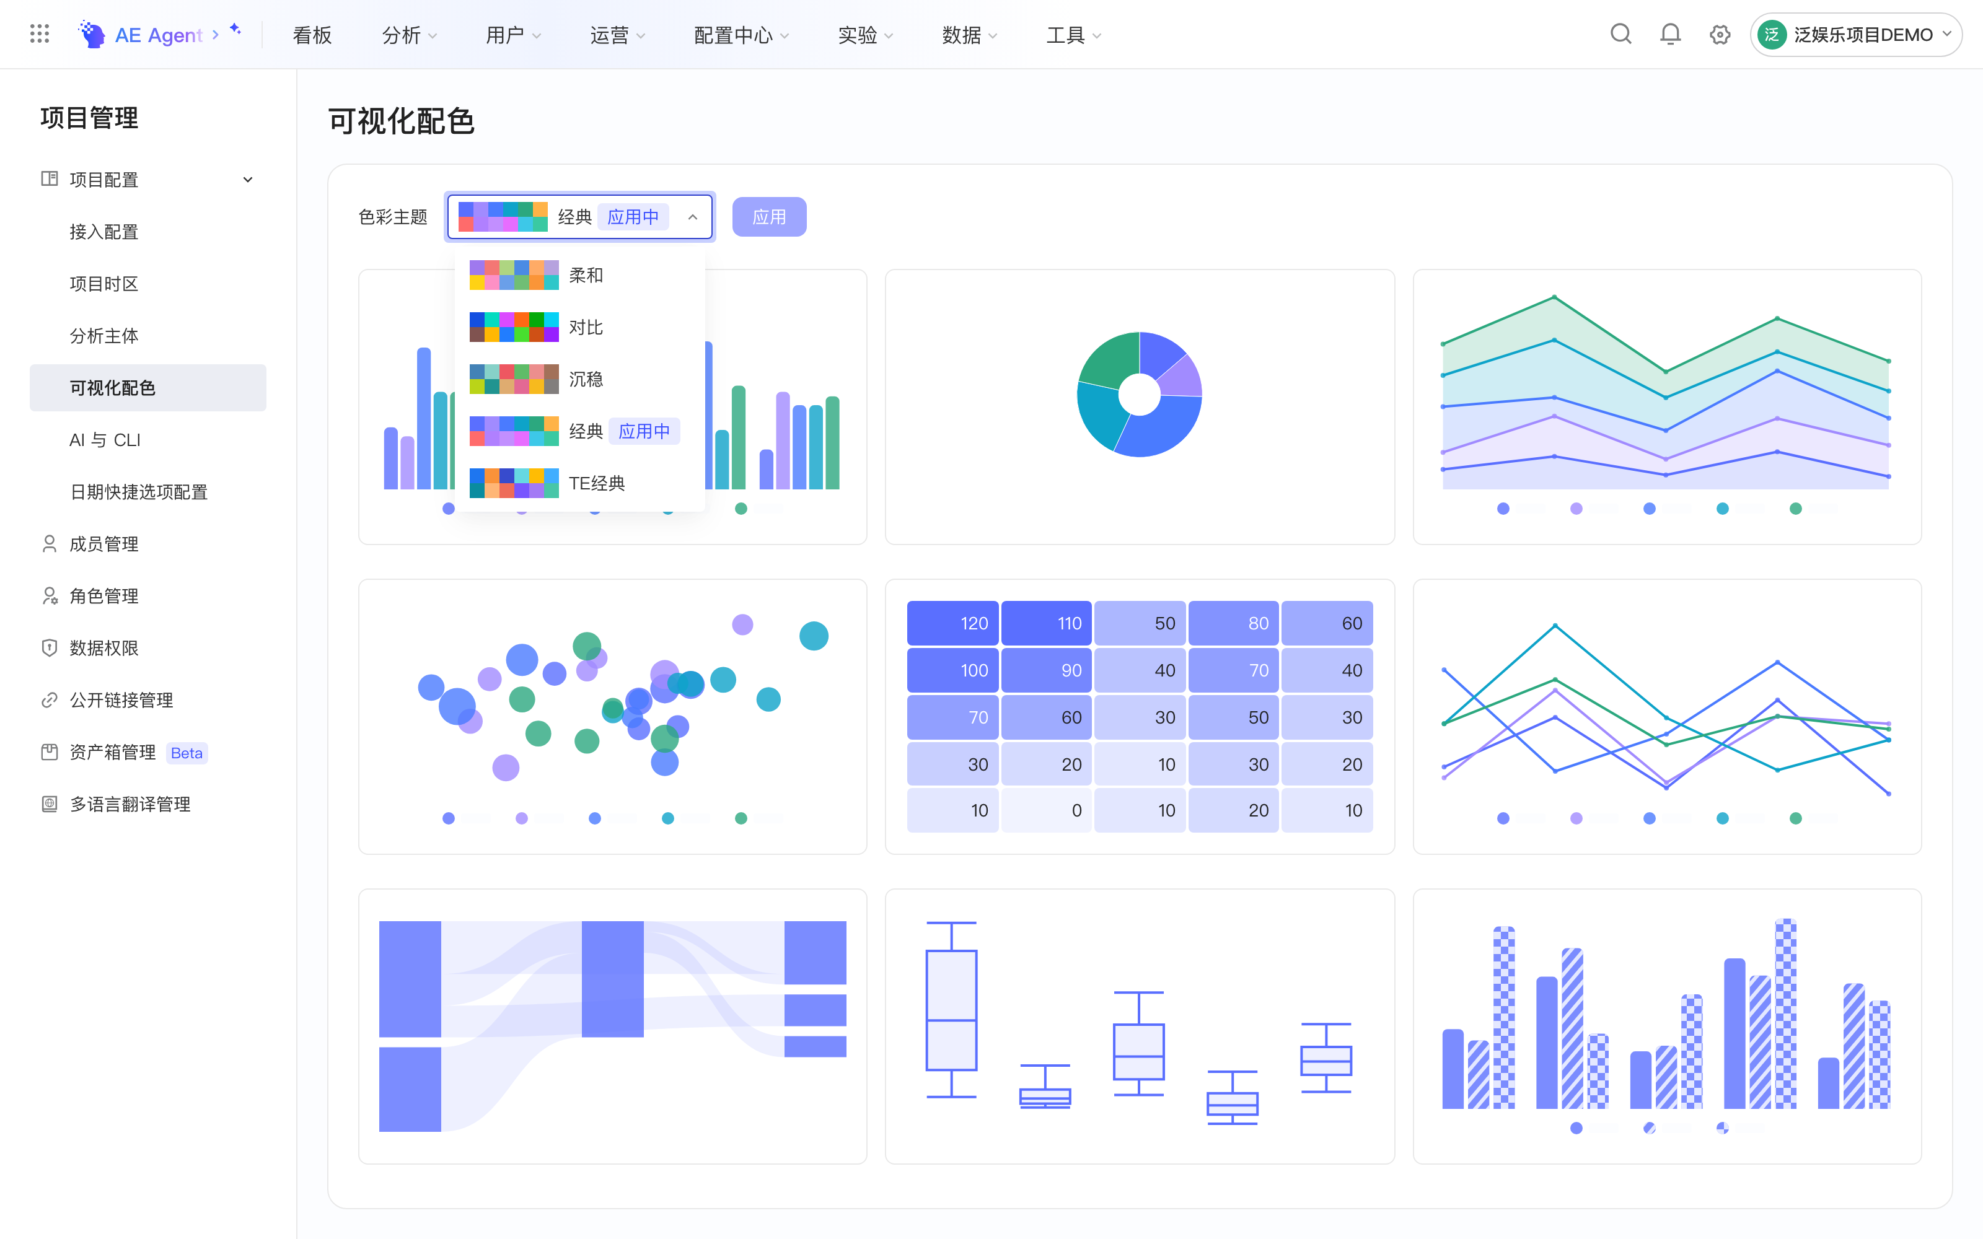Open notifications bell icon
This screenshot has width=1983, height=1239.
point(1670,35)
